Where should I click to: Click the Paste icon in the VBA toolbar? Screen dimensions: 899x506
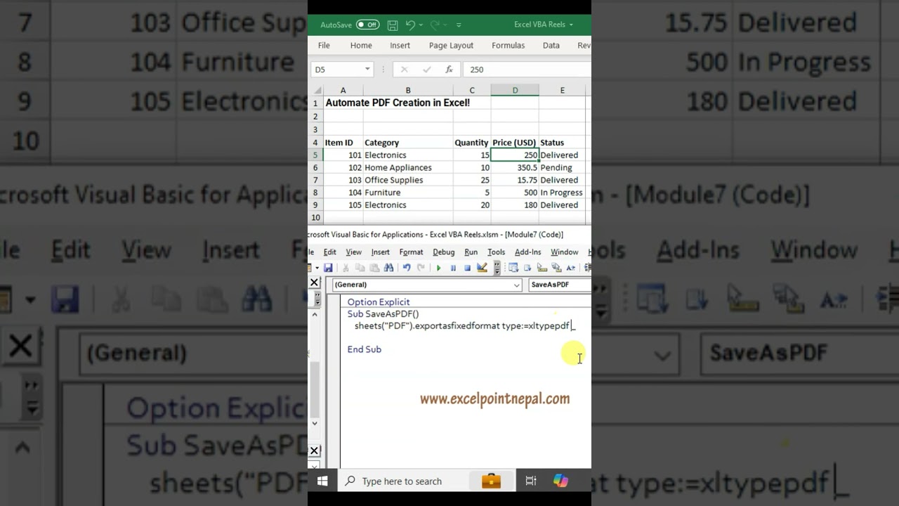[374, 268]
